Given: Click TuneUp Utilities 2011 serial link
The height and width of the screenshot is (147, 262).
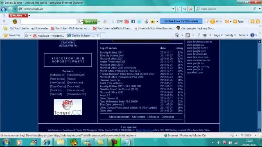Looking at the screenshot, I should click(112, 53).
